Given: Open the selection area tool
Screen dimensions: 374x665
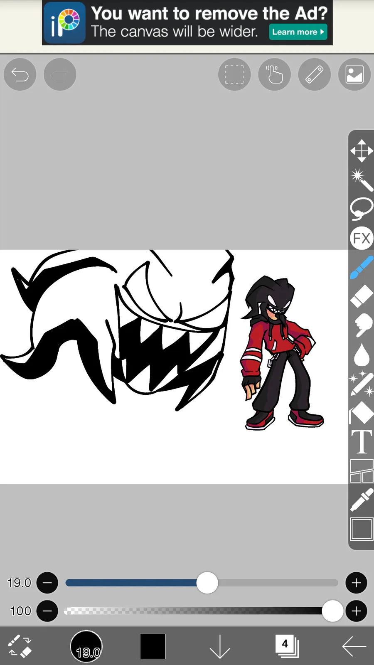Looking at the screenshot, I should click(x=234, y=74).
